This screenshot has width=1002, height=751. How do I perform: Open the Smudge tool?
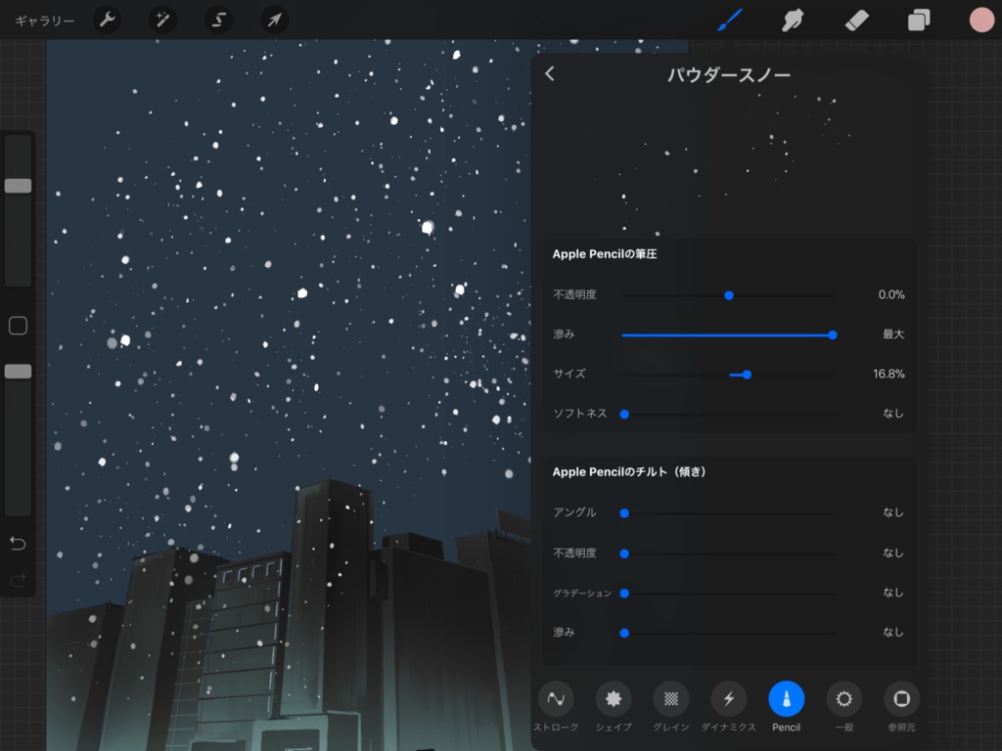pos(793,20)
